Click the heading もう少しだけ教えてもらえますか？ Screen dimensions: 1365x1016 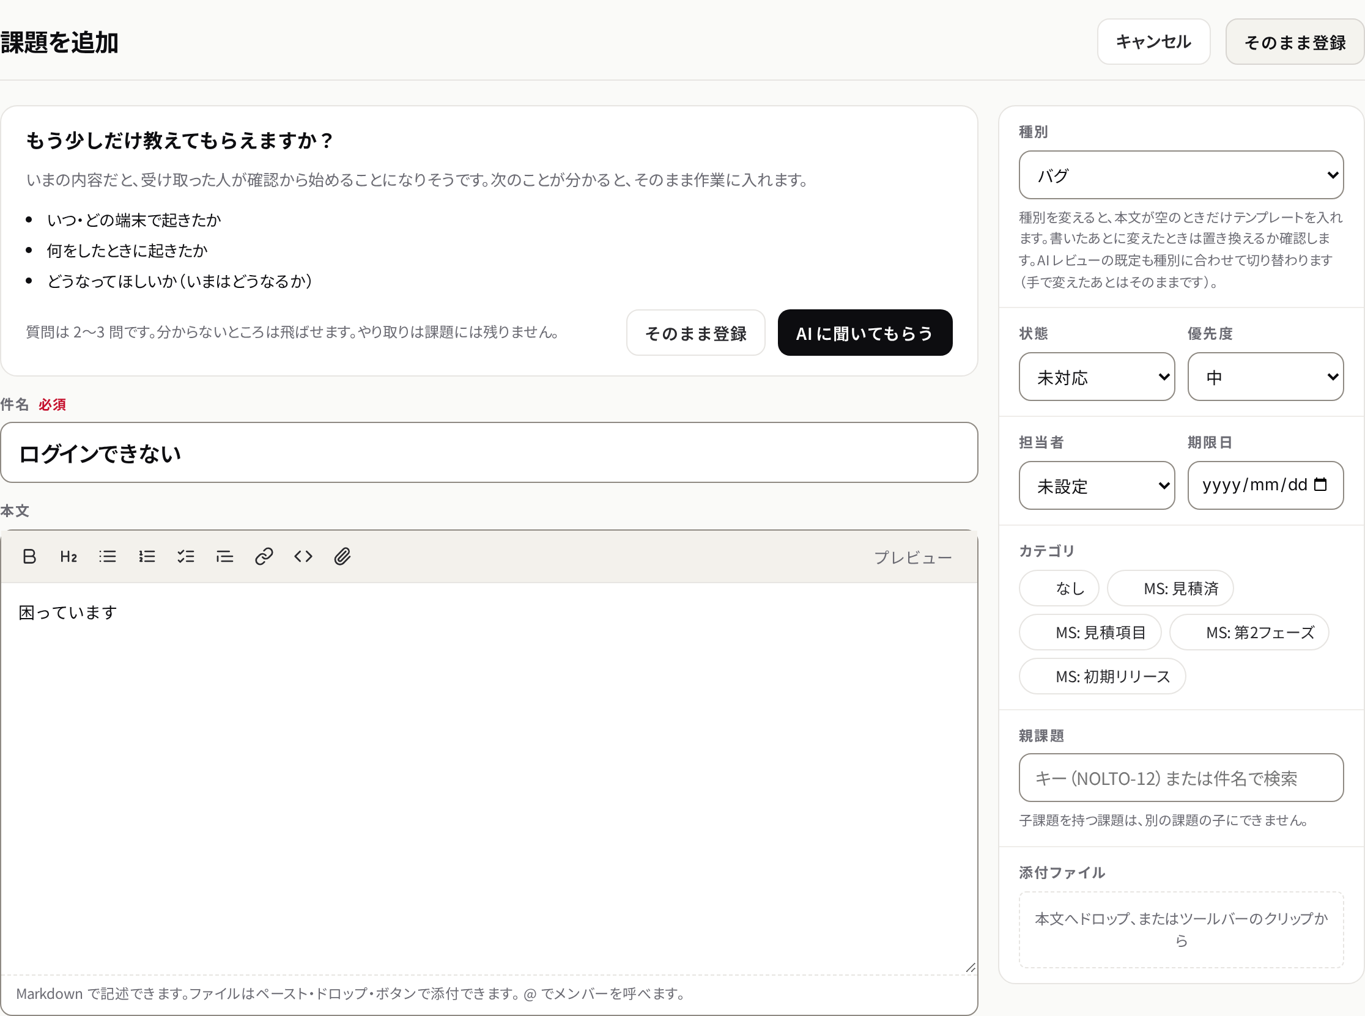coord(179,140)
